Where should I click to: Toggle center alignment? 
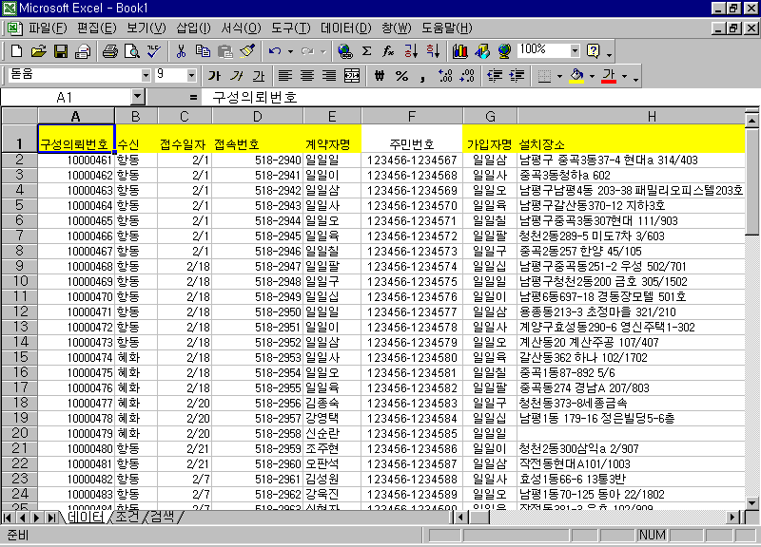[307, 76]
